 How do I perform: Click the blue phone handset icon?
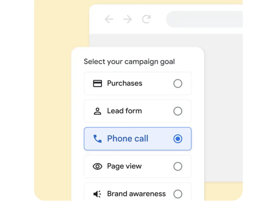[x=97, y=139]
